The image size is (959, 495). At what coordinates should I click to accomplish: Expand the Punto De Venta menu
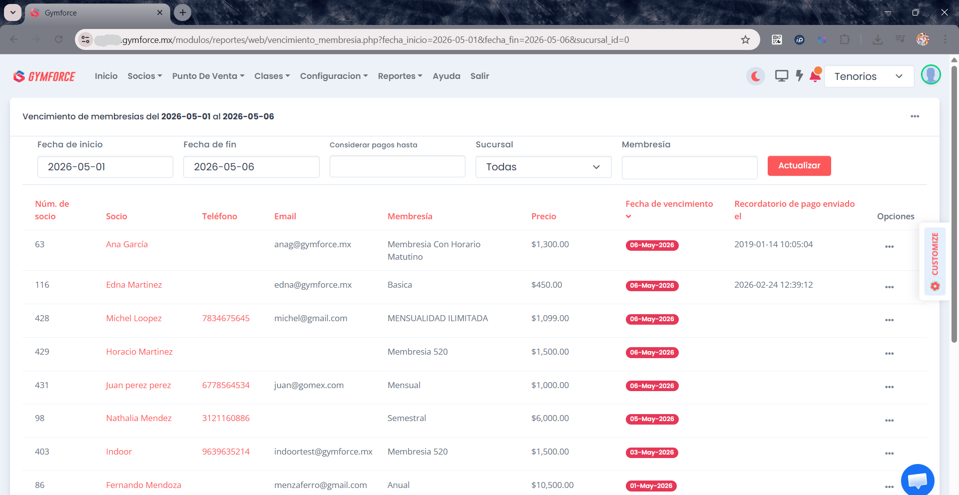(x=208, y=76)
